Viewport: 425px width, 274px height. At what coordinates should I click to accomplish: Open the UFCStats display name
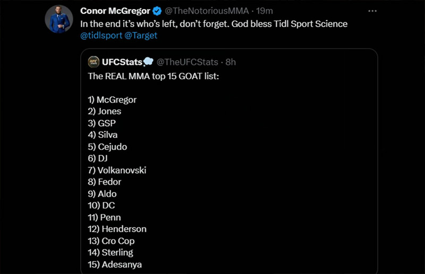[122, 62]
